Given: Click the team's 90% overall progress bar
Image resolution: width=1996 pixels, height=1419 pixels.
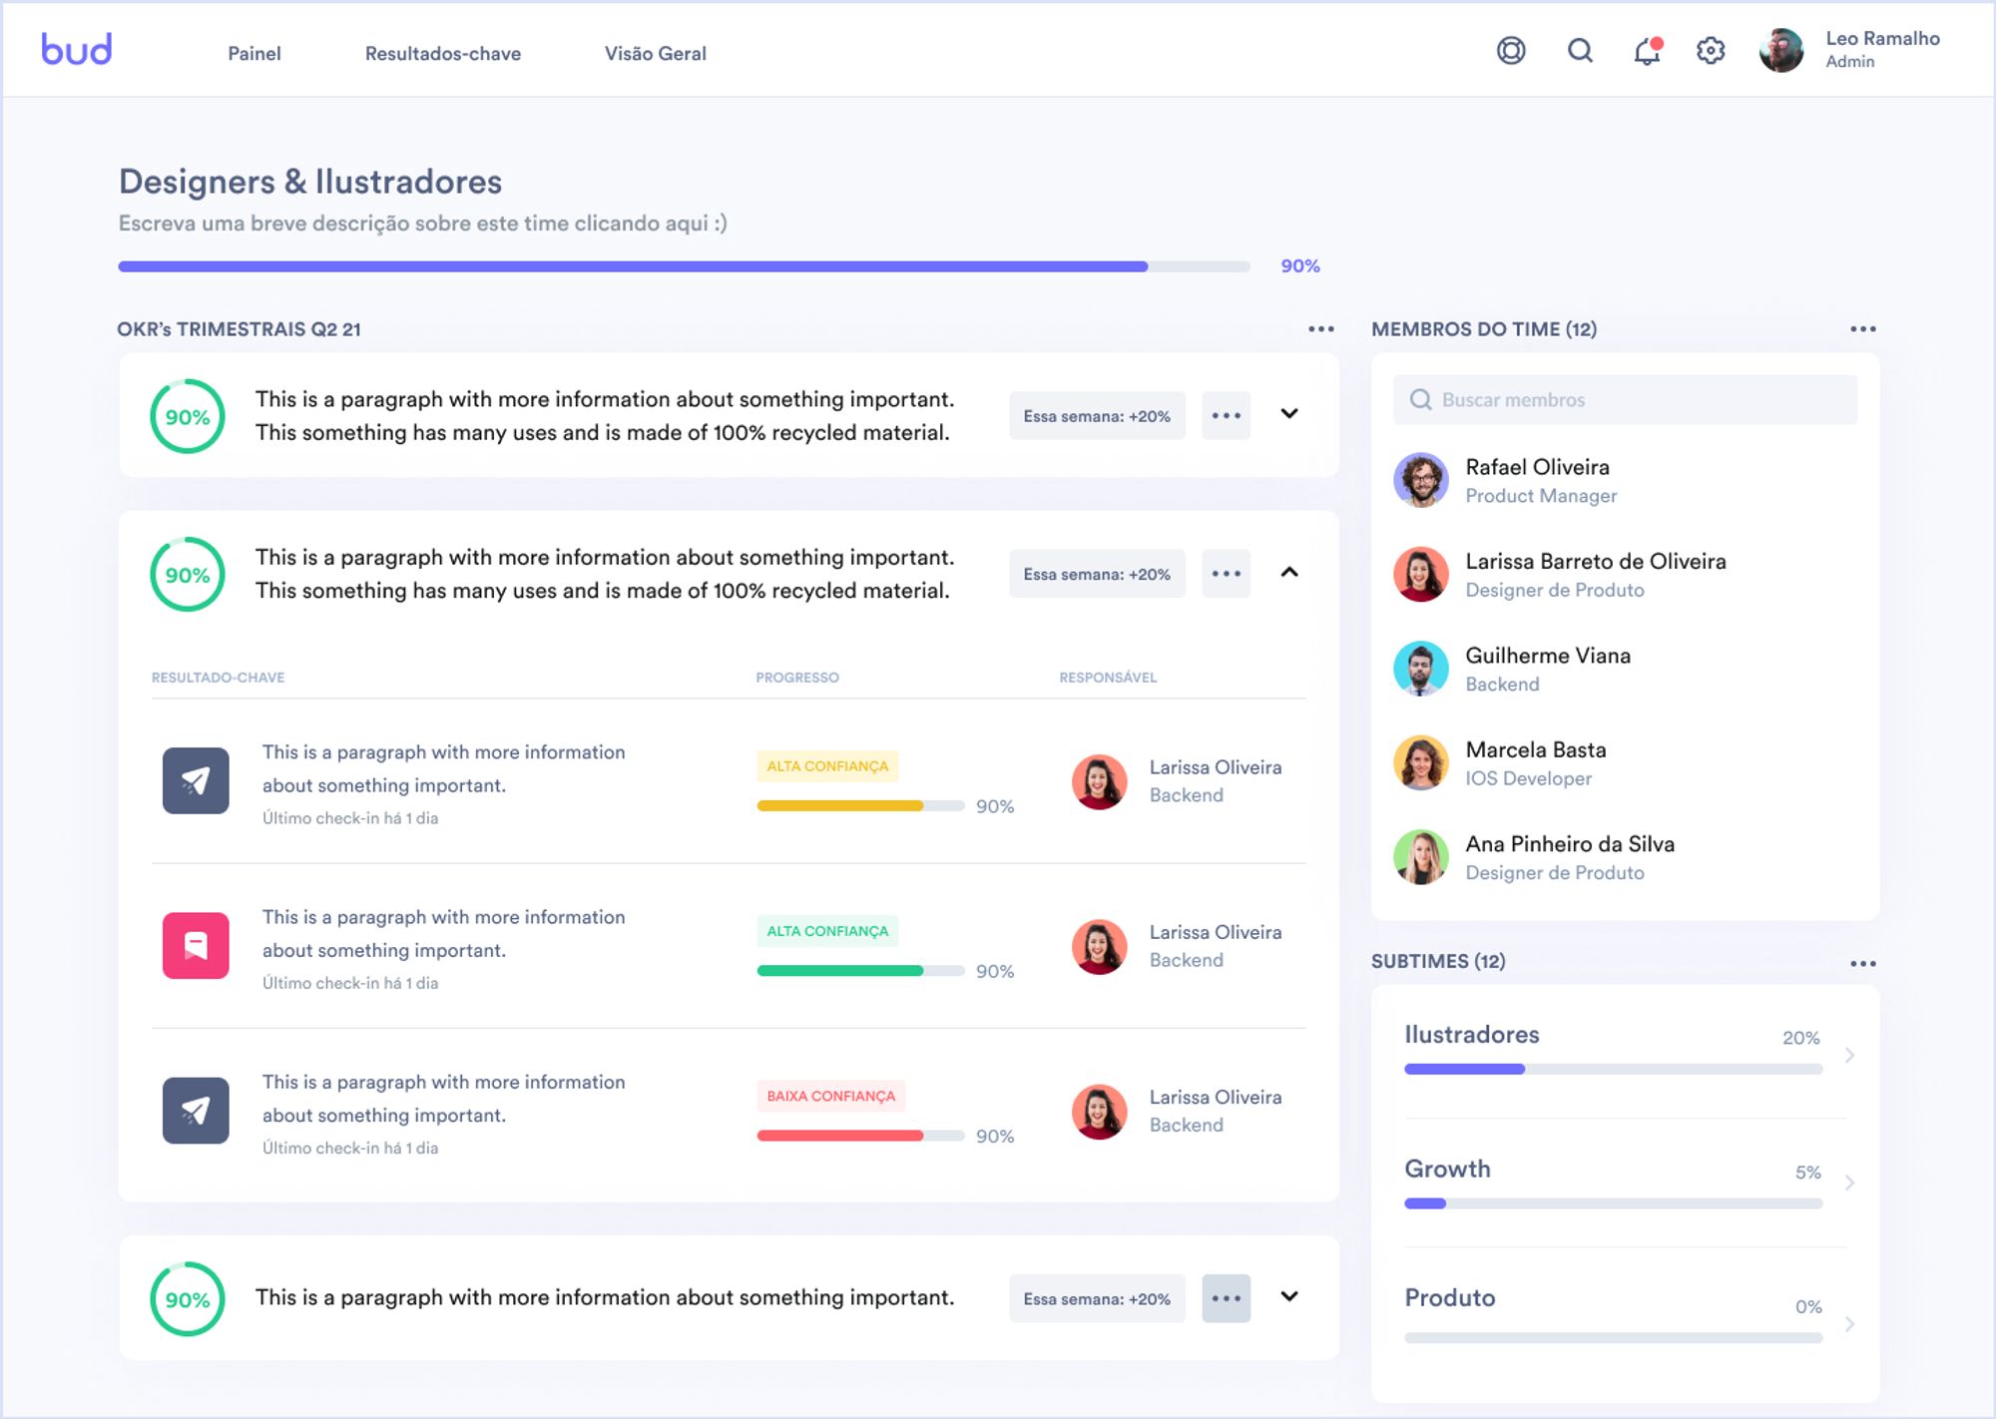Looking at the screenshot, I should pos(684,266).
